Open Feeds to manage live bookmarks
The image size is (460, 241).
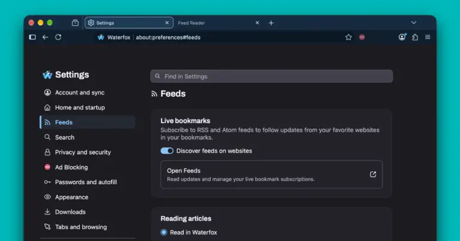(x=271, y=175)
